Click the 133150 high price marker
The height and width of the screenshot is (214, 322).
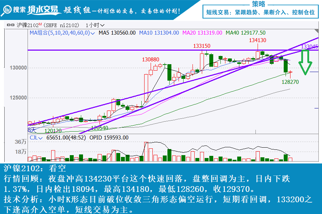coord(202,46)
